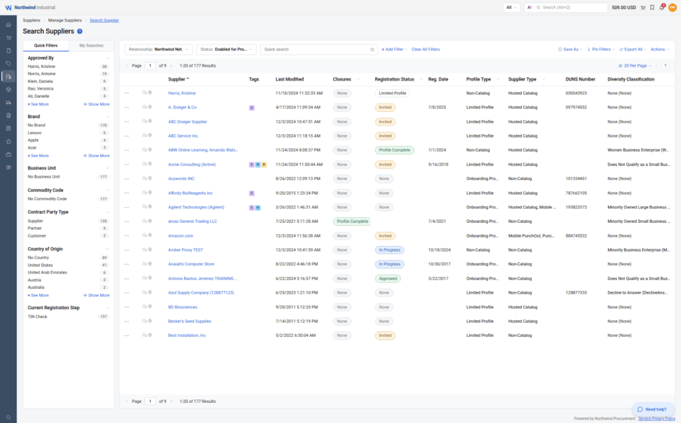Click the blue W tag on Agilent Technologies row
Screen dimensions: 681x423
tap(258, 208)
